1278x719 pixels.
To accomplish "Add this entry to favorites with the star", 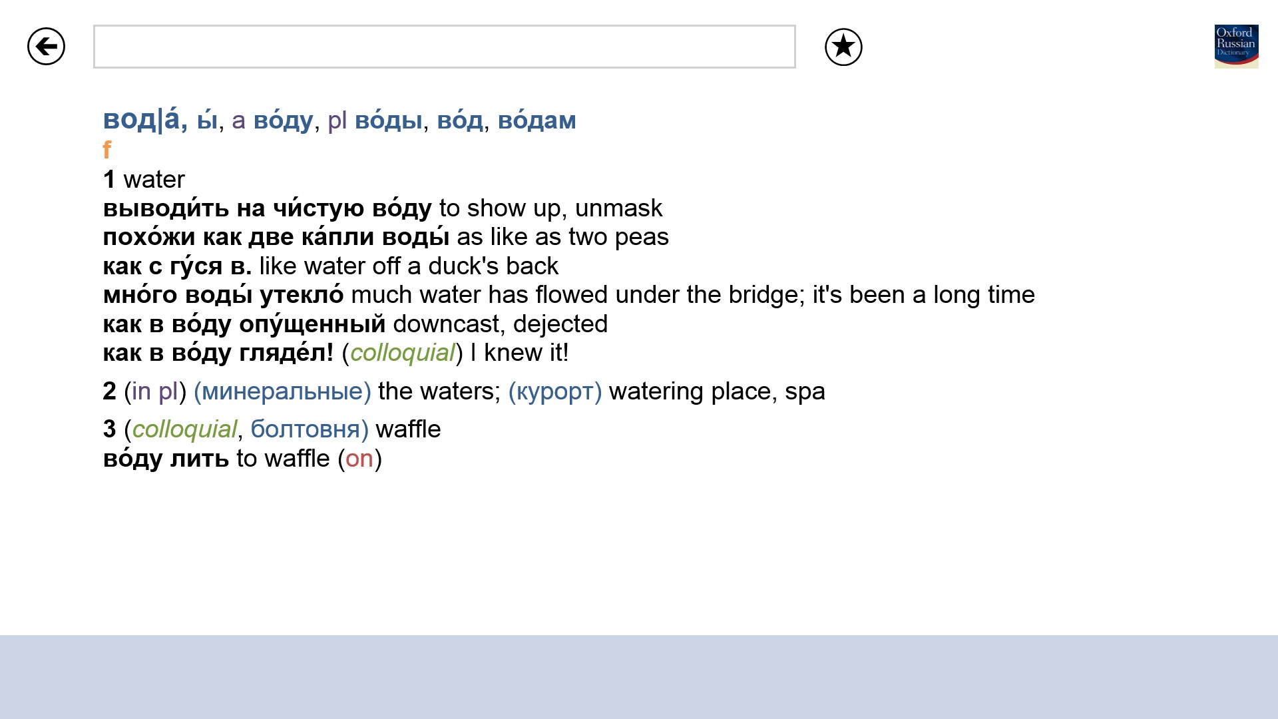I will pyautogui.click(x=843, y=47).
